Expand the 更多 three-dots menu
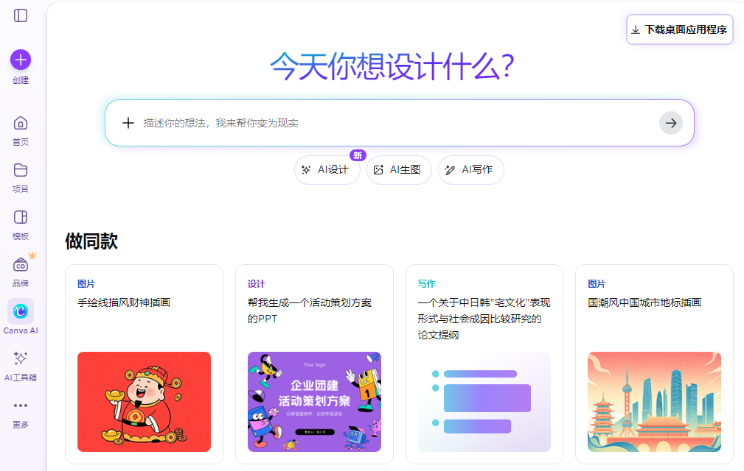This screenshot has height=471, width=744. [x=21, y=406]
